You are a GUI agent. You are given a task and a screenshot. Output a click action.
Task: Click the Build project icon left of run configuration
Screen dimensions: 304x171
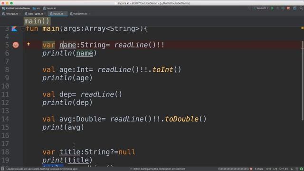pos(249,8)
